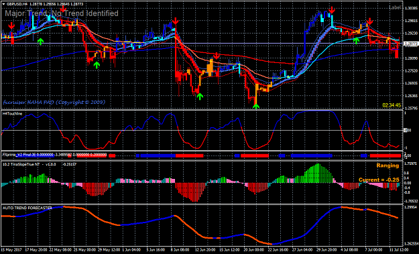Screen dimensions: 419x254
Task: Click the '29 May 12:00' time label
Action: pos(109,250)
